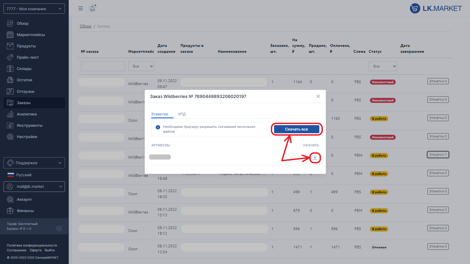Image resolution: width=470 pixels, height=264 pixels.
Task: Click the Прайс-лист tag icon
Action: pyautogui.click(x=10, y=57)
